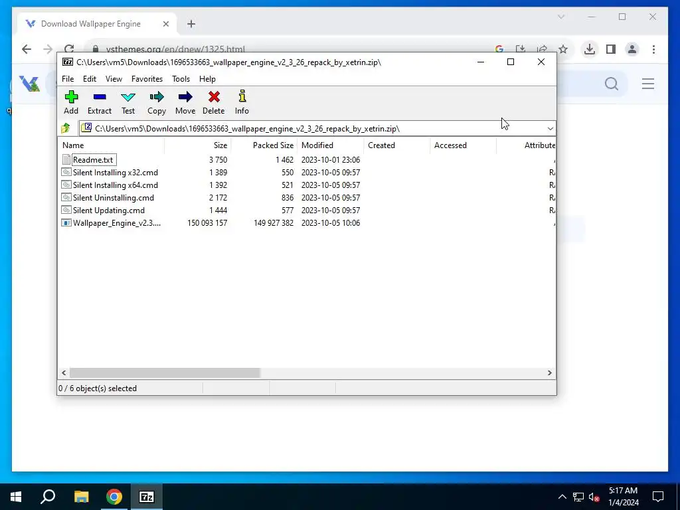Open Chrome side panel icon

pyautogui.click(x=611, y=49)
